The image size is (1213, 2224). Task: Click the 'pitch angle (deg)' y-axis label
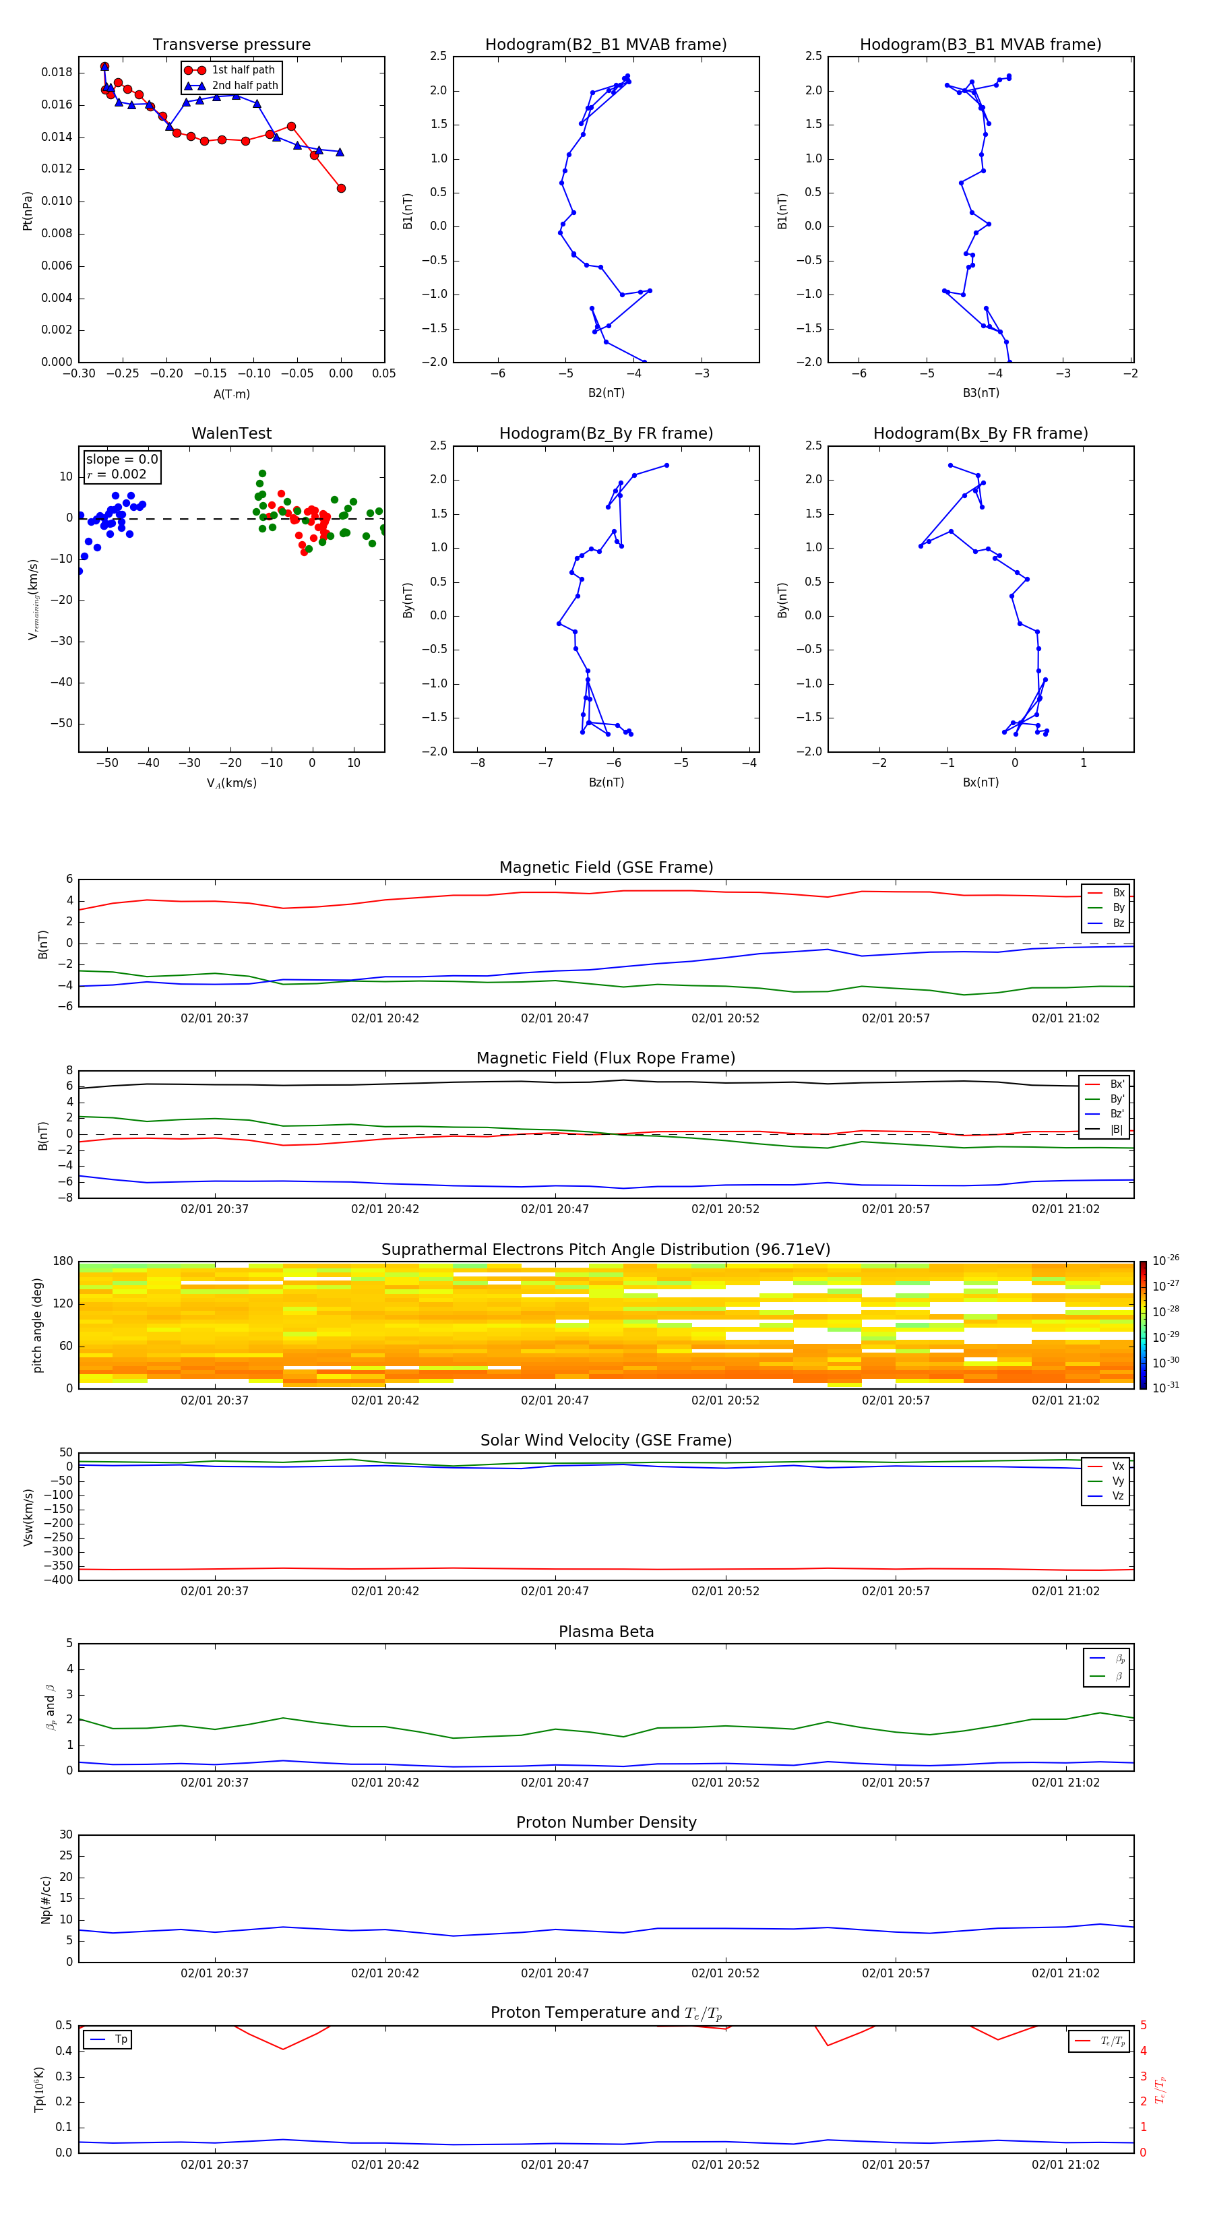37,1325
